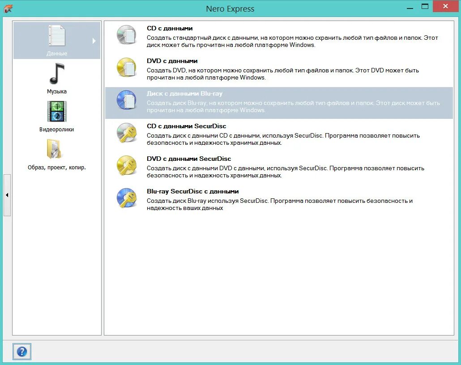This screenshot has height=365, width=461.
Task: Click the DVD с данными description text
Action: [283, 74]
